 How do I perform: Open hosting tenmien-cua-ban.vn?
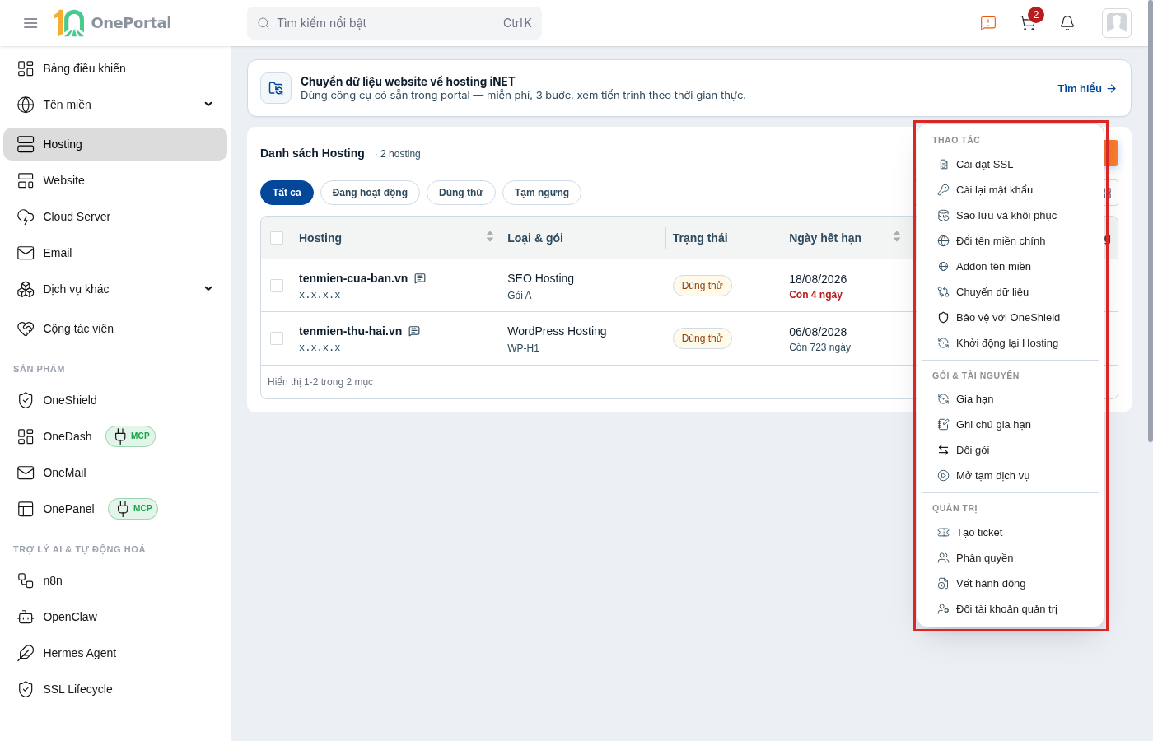(353, 278)
